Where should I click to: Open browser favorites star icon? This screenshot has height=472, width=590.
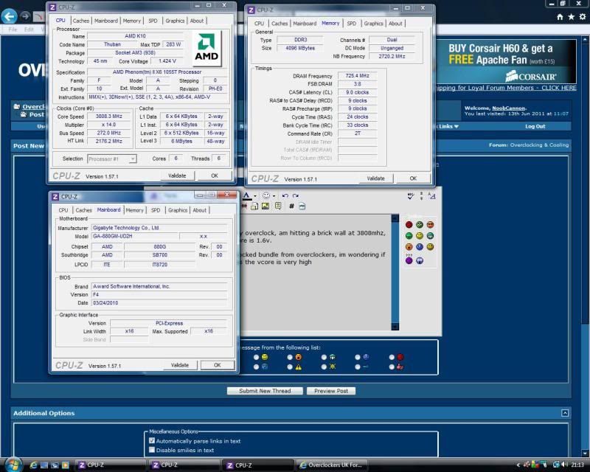[571, 16]
